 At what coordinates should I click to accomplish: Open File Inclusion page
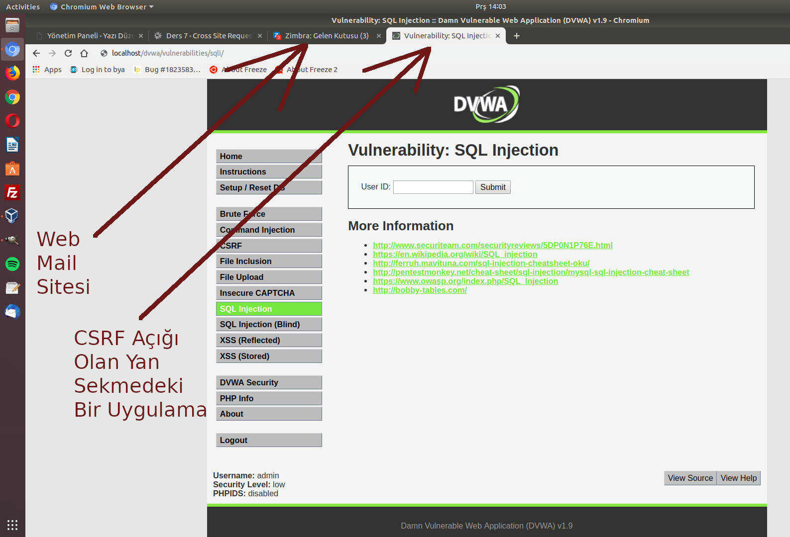269,261
